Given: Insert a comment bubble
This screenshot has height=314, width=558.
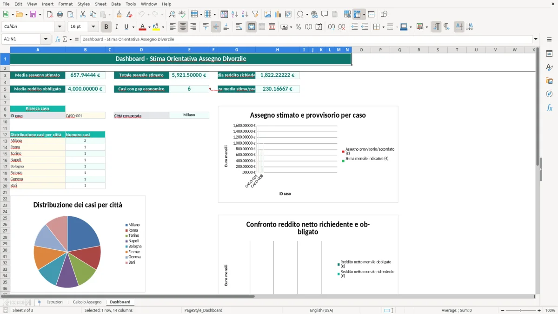Looking at the screenshot, I should coord(325,14).
